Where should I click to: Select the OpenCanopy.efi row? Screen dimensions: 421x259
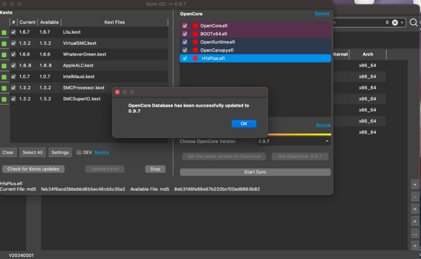click(255, 50)
